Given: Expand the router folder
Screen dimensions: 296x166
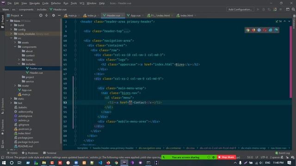Looking at the screenshot, I should pos(15,86).
